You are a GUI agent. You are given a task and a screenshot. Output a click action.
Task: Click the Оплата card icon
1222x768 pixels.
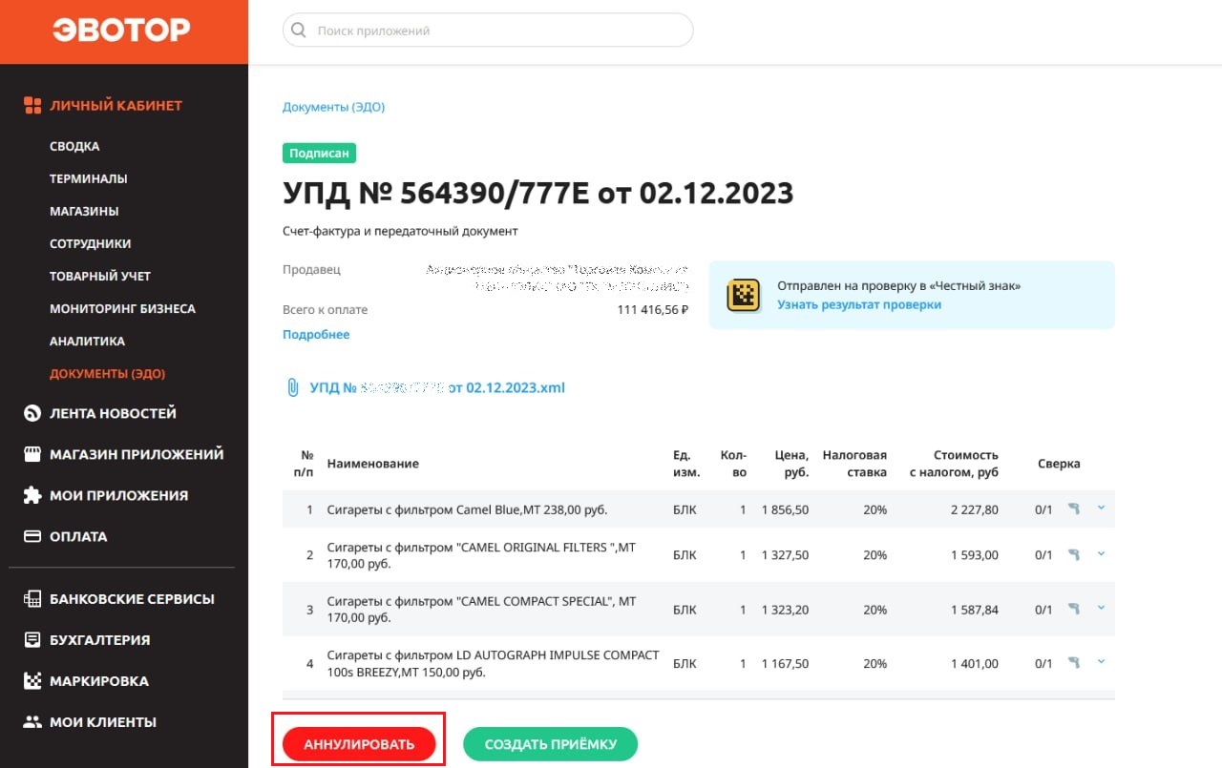(x=32, y=536)
